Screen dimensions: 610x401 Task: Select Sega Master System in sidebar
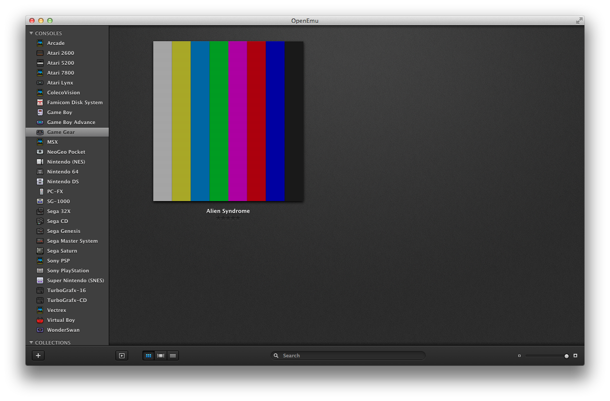(67, 241)
